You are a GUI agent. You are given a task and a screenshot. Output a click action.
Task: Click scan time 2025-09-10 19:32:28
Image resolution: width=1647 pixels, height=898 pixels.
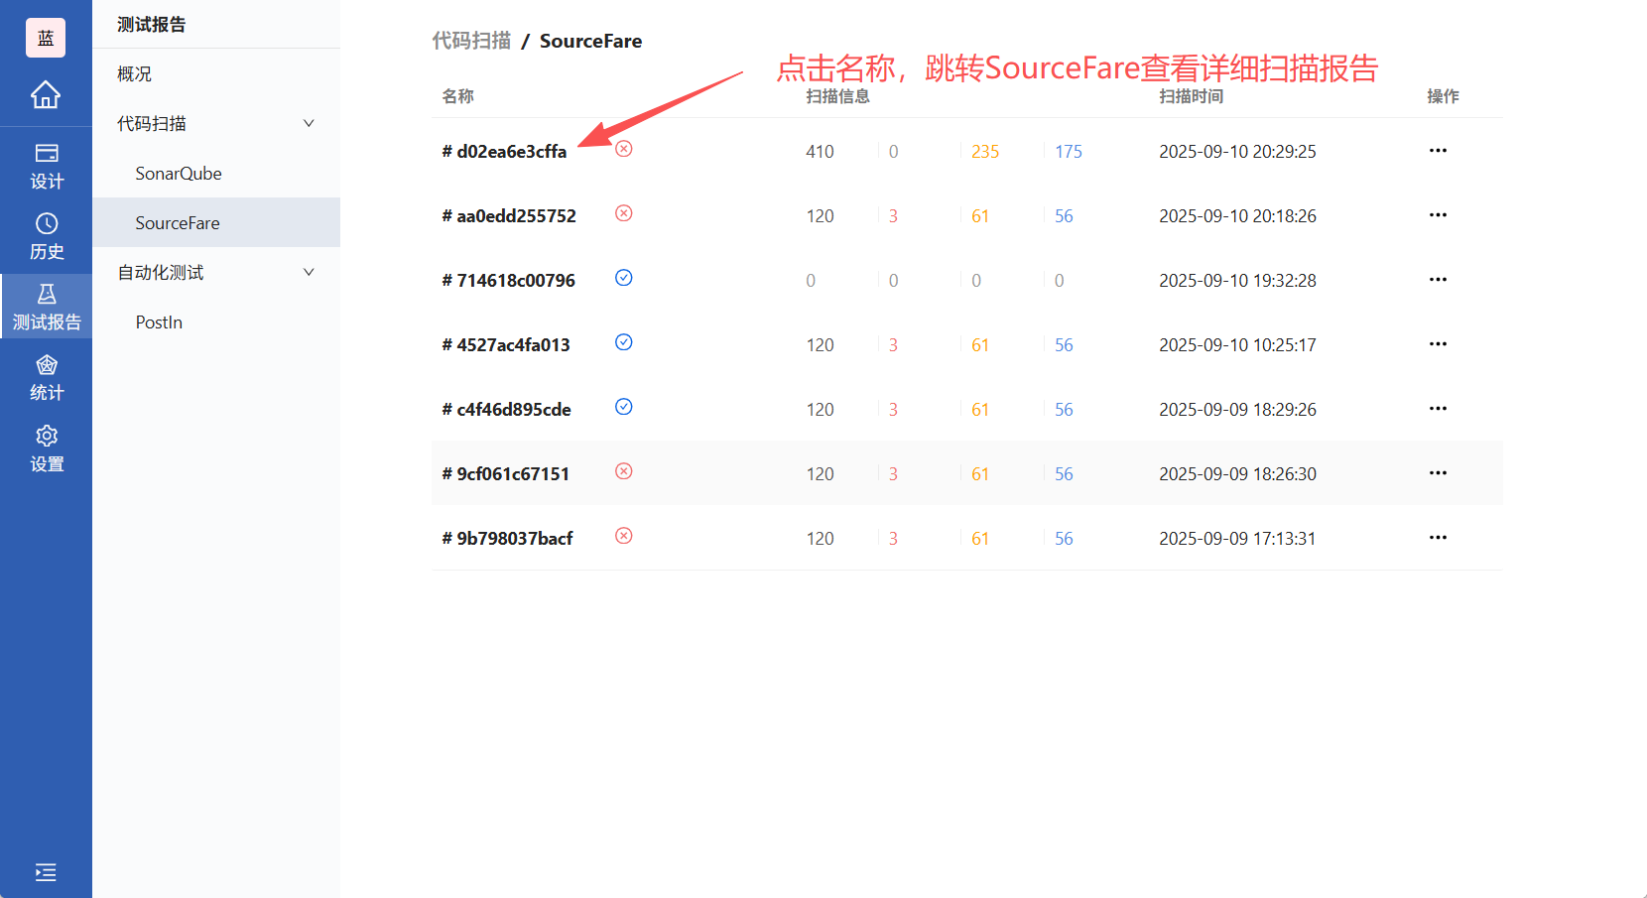(x=1237, y=281)
